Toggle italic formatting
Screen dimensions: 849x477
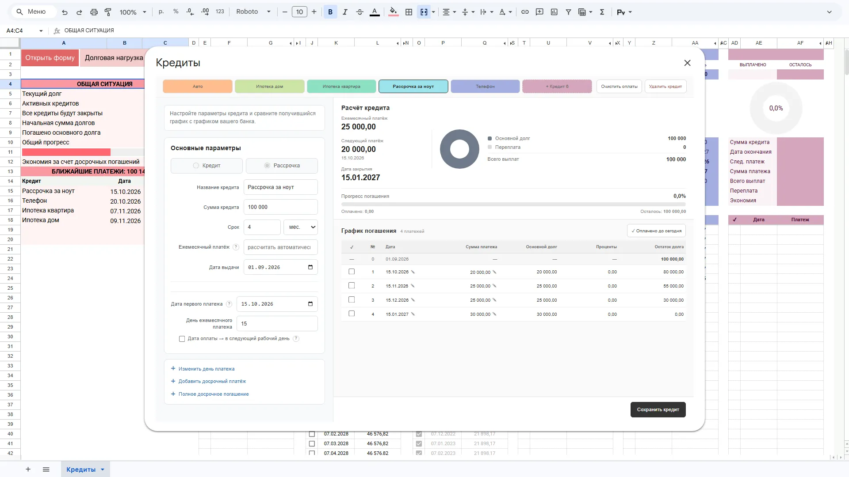(x=345, y=12)
